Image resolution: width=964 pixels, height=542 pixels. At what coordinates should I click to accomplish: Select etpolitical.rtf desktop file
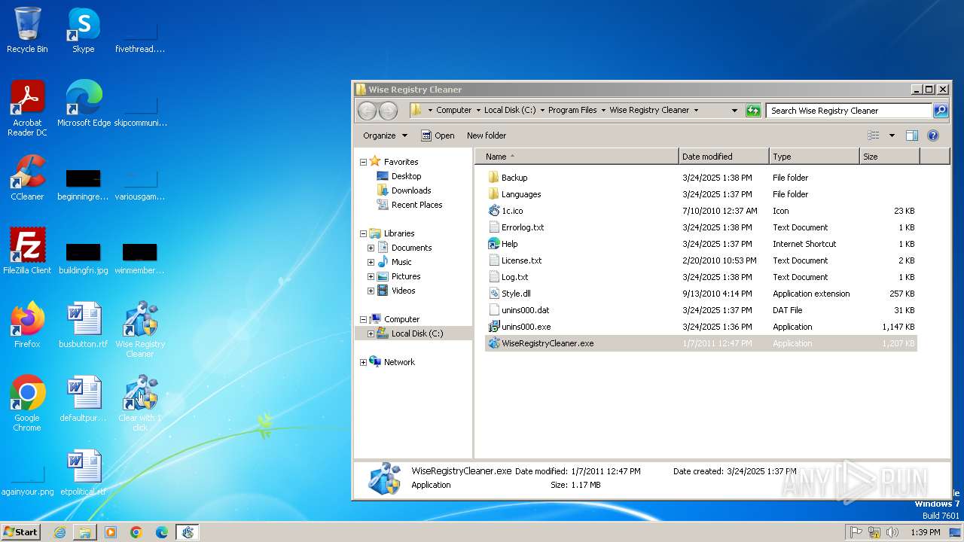click(84, 473)
